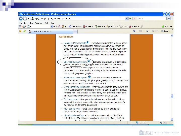
Task: Click the Google toolbar logo
Action: [23, 26]
